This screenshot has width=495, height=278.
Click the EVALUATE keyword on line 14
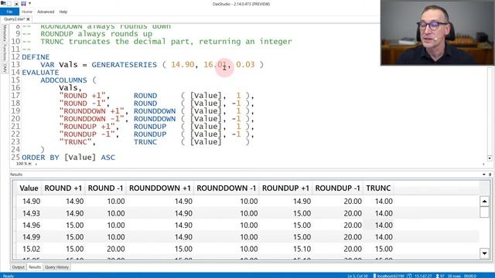click(40, 73)
